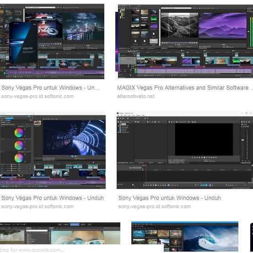
Task: Click the softonic source under the Vegas Pro box image
Action: tap(38, 97)
